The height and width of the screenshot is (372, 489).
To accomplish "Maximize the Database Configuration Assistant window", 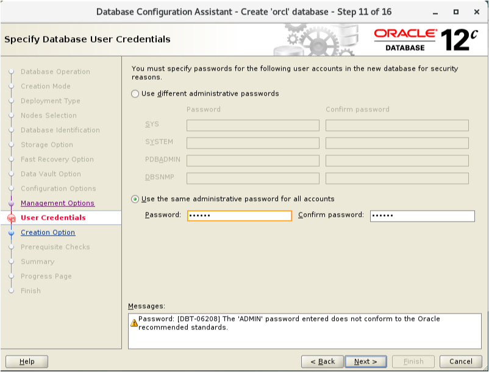I will click(456, 12).
